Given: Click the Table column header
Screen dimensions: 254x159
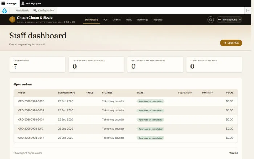Looking at the screenshot, I should (x=90, y=93).
